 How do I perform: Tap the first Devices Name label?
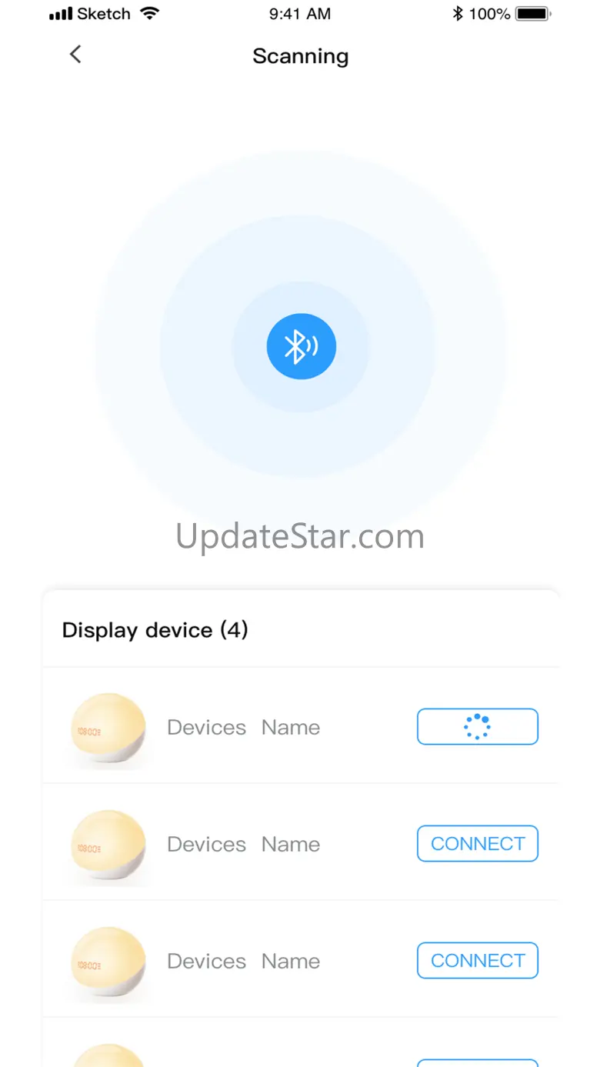point(243,727)
